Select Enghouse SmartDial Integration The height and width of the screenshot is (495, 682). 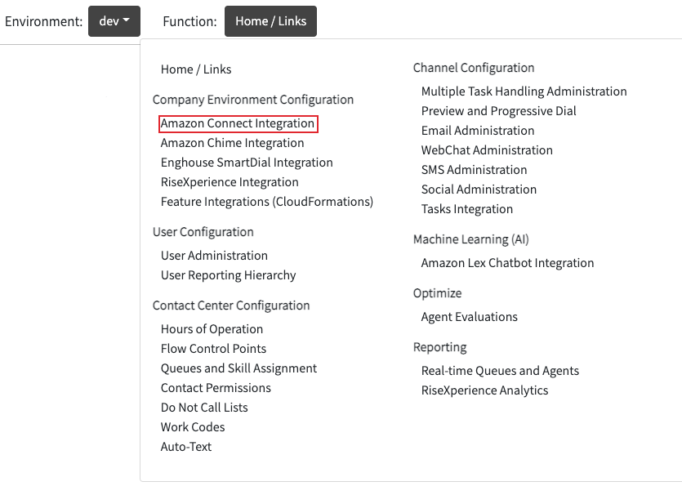point(247,163)
